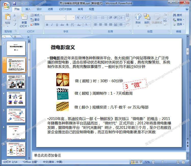Screen dimensions: 191x166
Task: Paste from clipboard using 粘贴 button
Action: tap(8, 20)
